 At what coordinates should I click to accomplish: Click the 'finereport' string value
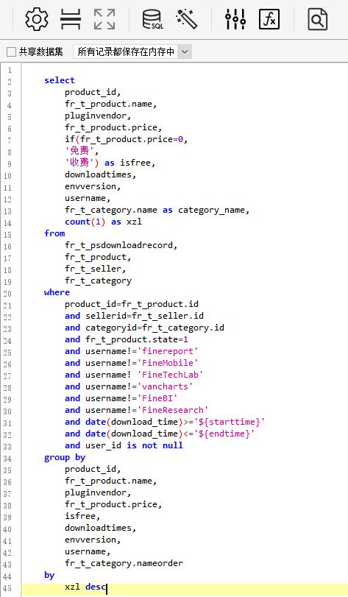click(x=168, y=351)
